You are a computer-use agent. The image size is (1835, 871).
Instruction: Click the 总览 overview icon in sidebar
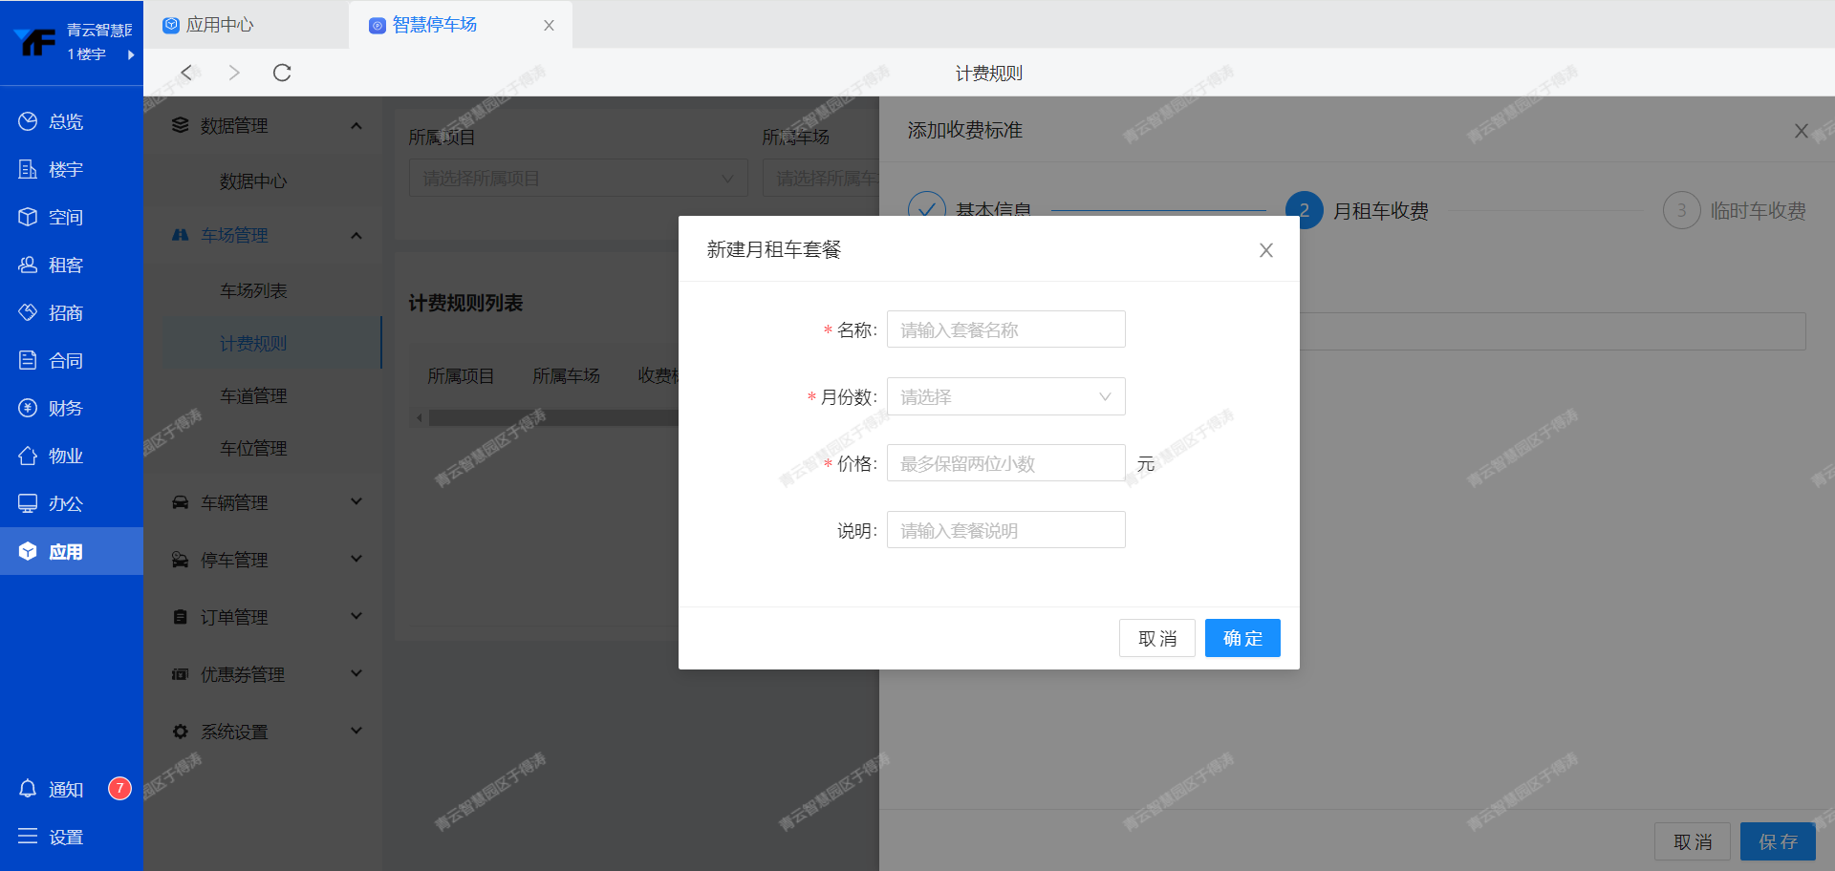point(28,121)
